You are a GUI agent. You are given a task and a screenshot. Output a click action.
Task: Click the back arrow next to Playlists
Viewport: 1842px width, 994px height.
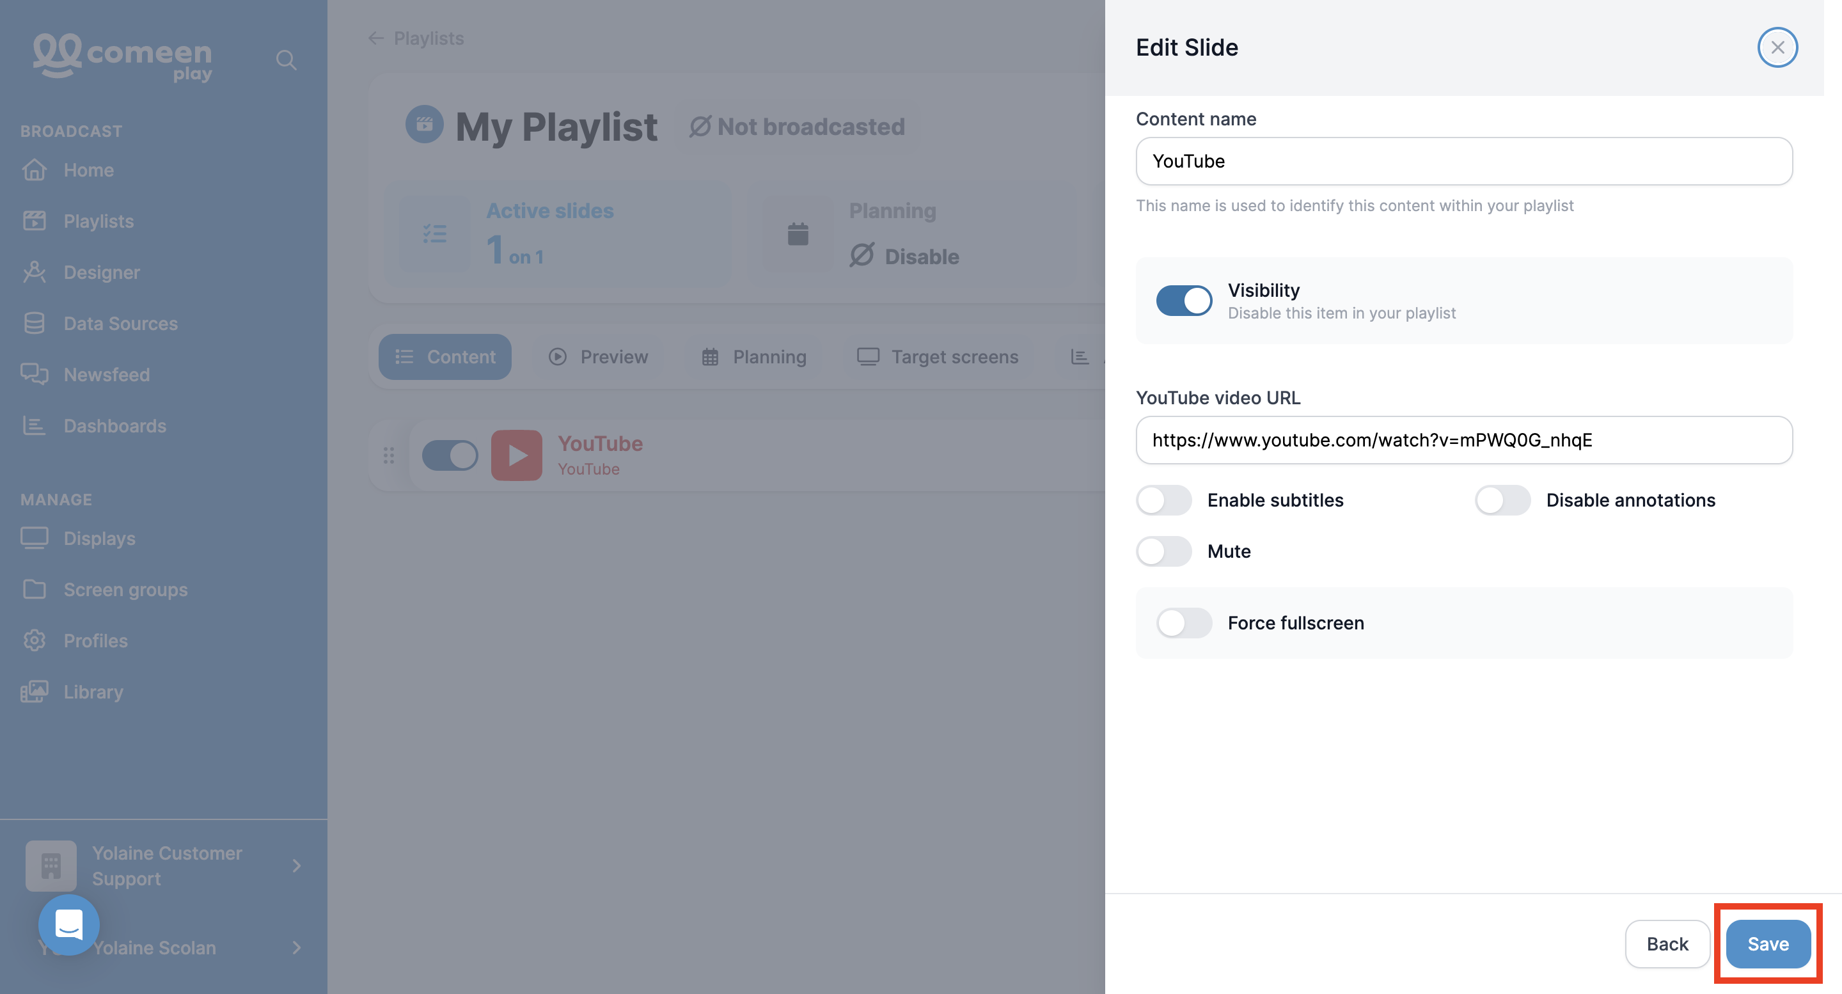click(x=376, y=38)
